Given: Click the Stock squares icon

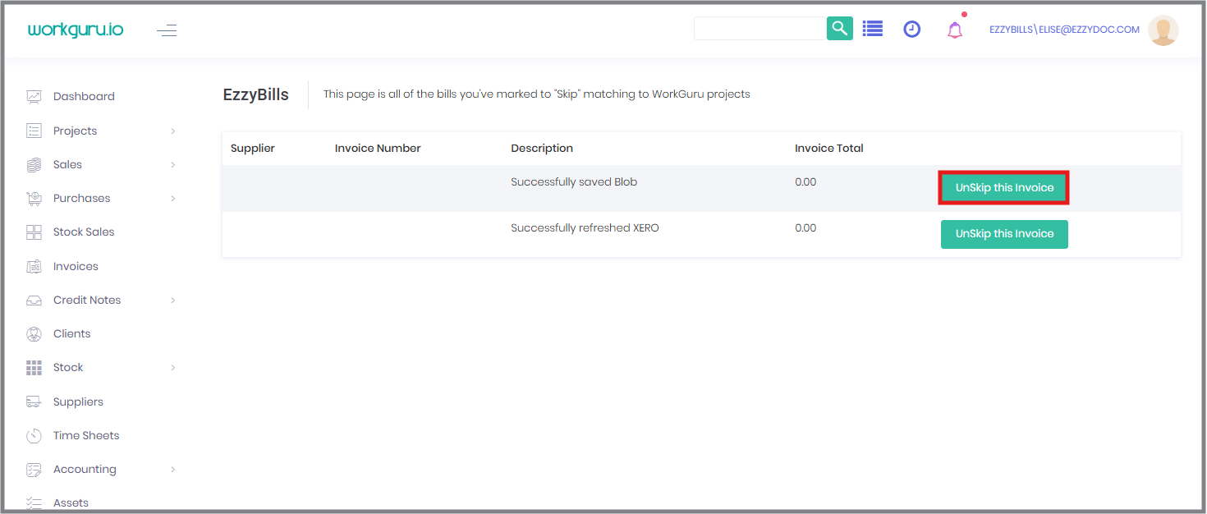Looking at the screenshot, I should click(x=34, y=368).
